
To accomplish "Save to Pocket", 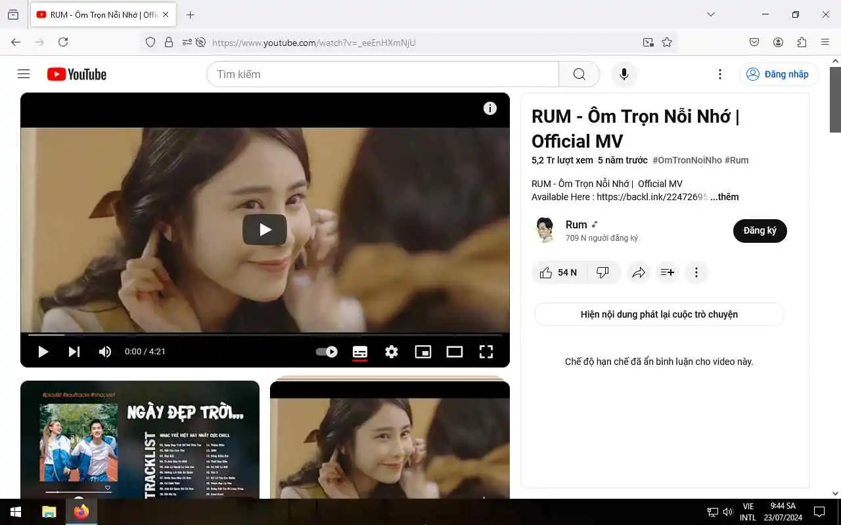I will coord(754,42).
